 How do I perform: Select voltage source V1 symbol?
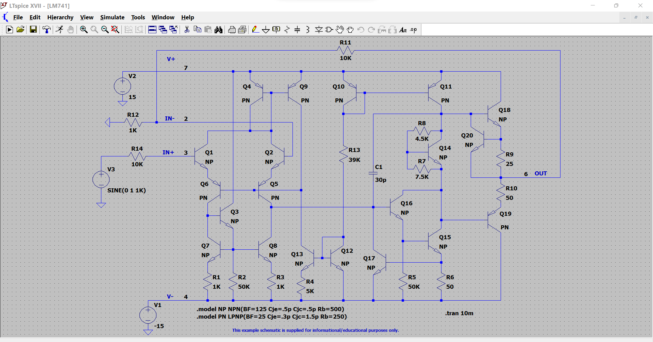(148, 315)
